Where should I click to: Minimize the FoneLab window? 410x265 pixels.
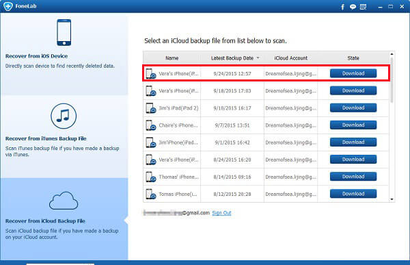pyautogui.click(x=380, y=7)
